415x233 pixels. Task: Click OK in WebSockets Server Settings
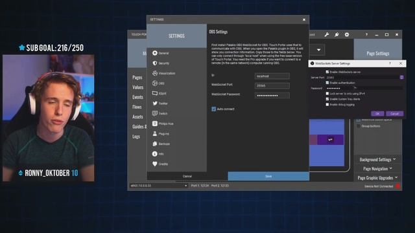(377, 114)
